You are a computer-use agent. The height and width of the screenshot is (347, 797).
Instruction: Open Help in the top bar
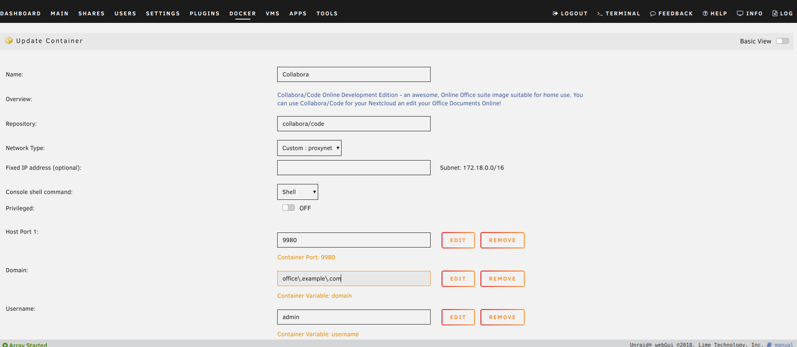[714, 13]
